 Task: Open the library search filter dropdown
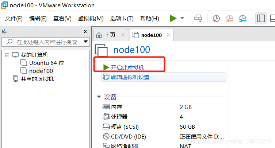click(x=85, y=42)
